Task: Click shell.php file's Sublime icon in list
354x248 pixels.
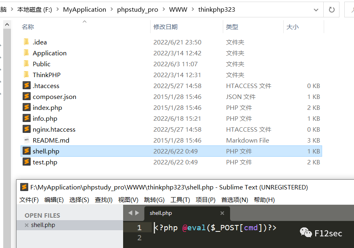Action: point(26,151)
